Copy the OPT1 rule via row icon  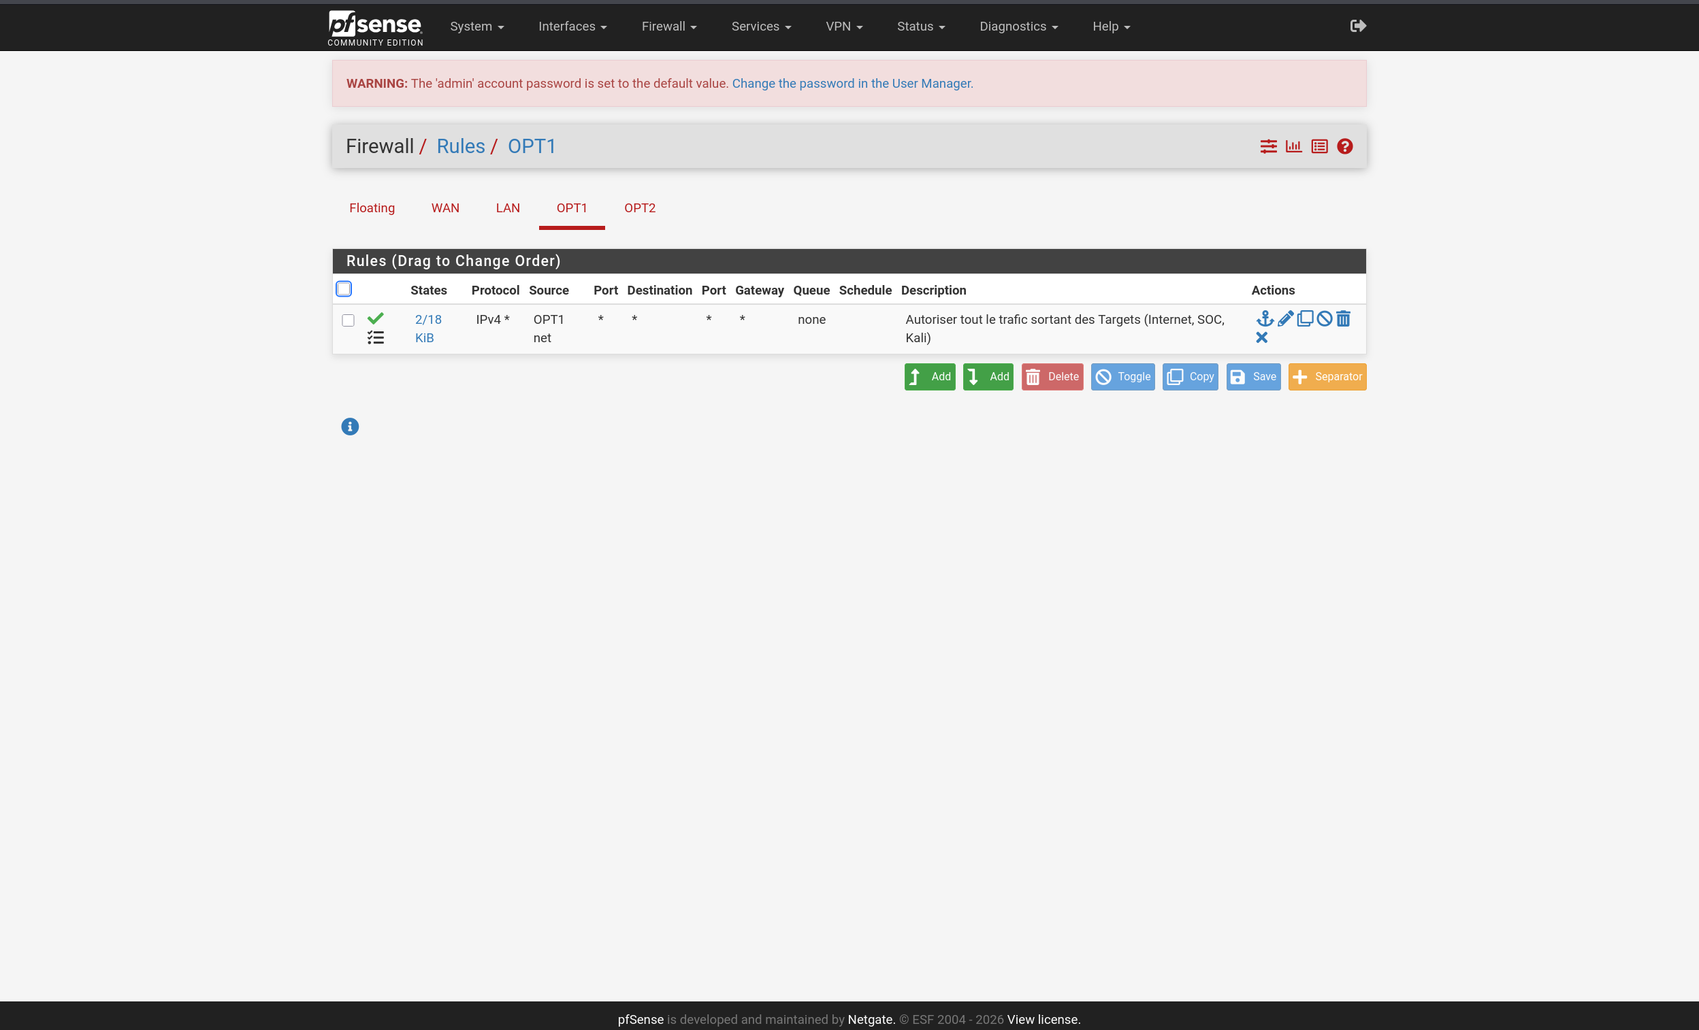(x=1305, y=318)
